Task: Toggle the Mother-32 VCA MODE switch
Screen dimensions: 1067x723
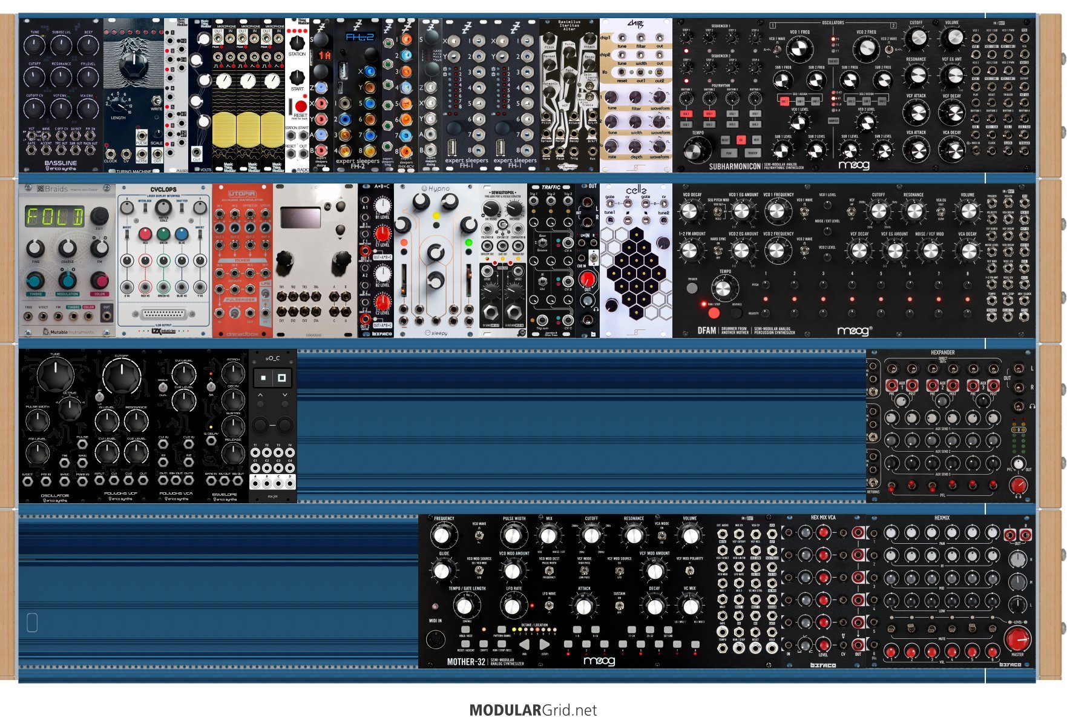Action: coord(662,535)
